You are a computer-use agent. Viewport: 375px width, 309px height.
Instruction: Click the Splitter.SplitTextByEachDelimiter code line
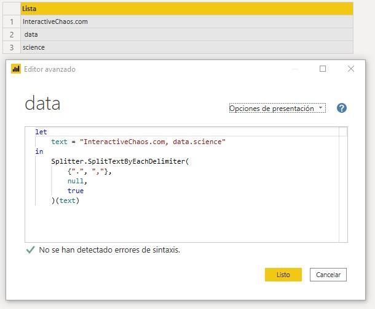pos(120,161)
